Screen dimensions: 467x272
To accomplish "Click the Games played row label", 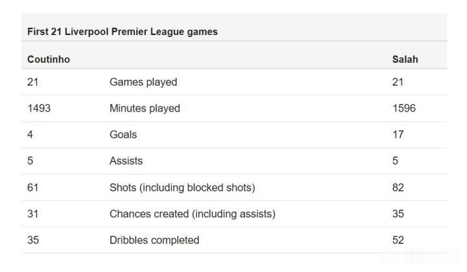I will coord(143,82).
